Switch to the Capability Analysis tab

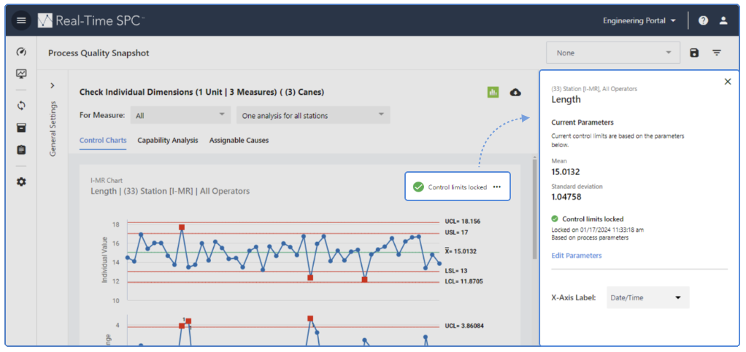167,140
